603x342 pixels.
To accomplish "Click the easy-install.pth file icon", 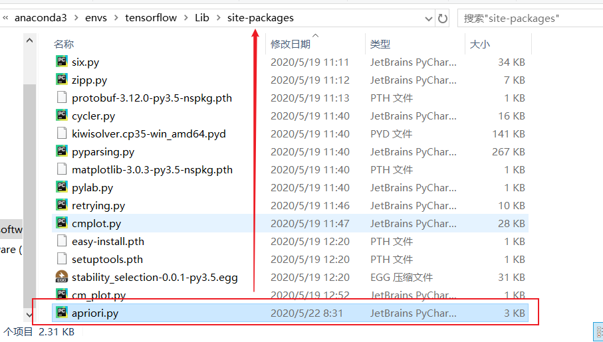I will 62,241.
